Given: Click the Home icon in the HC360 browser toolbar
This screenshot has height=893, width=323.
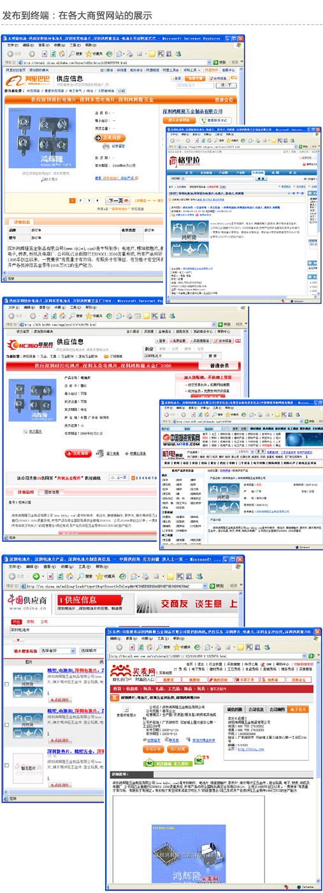Looking at the screenshot, I should (x=63, y=316).
